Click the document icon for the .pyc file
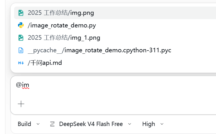Viewport: 216px width, 134px height. coord(21,50)
